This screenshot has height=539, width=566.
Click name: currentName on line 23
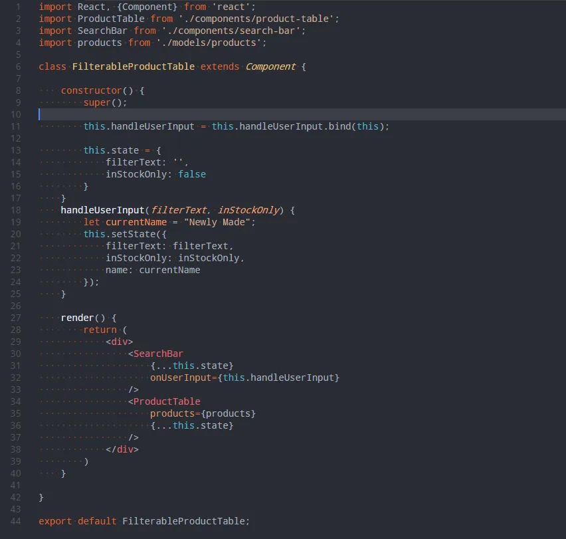click(153, 270)
